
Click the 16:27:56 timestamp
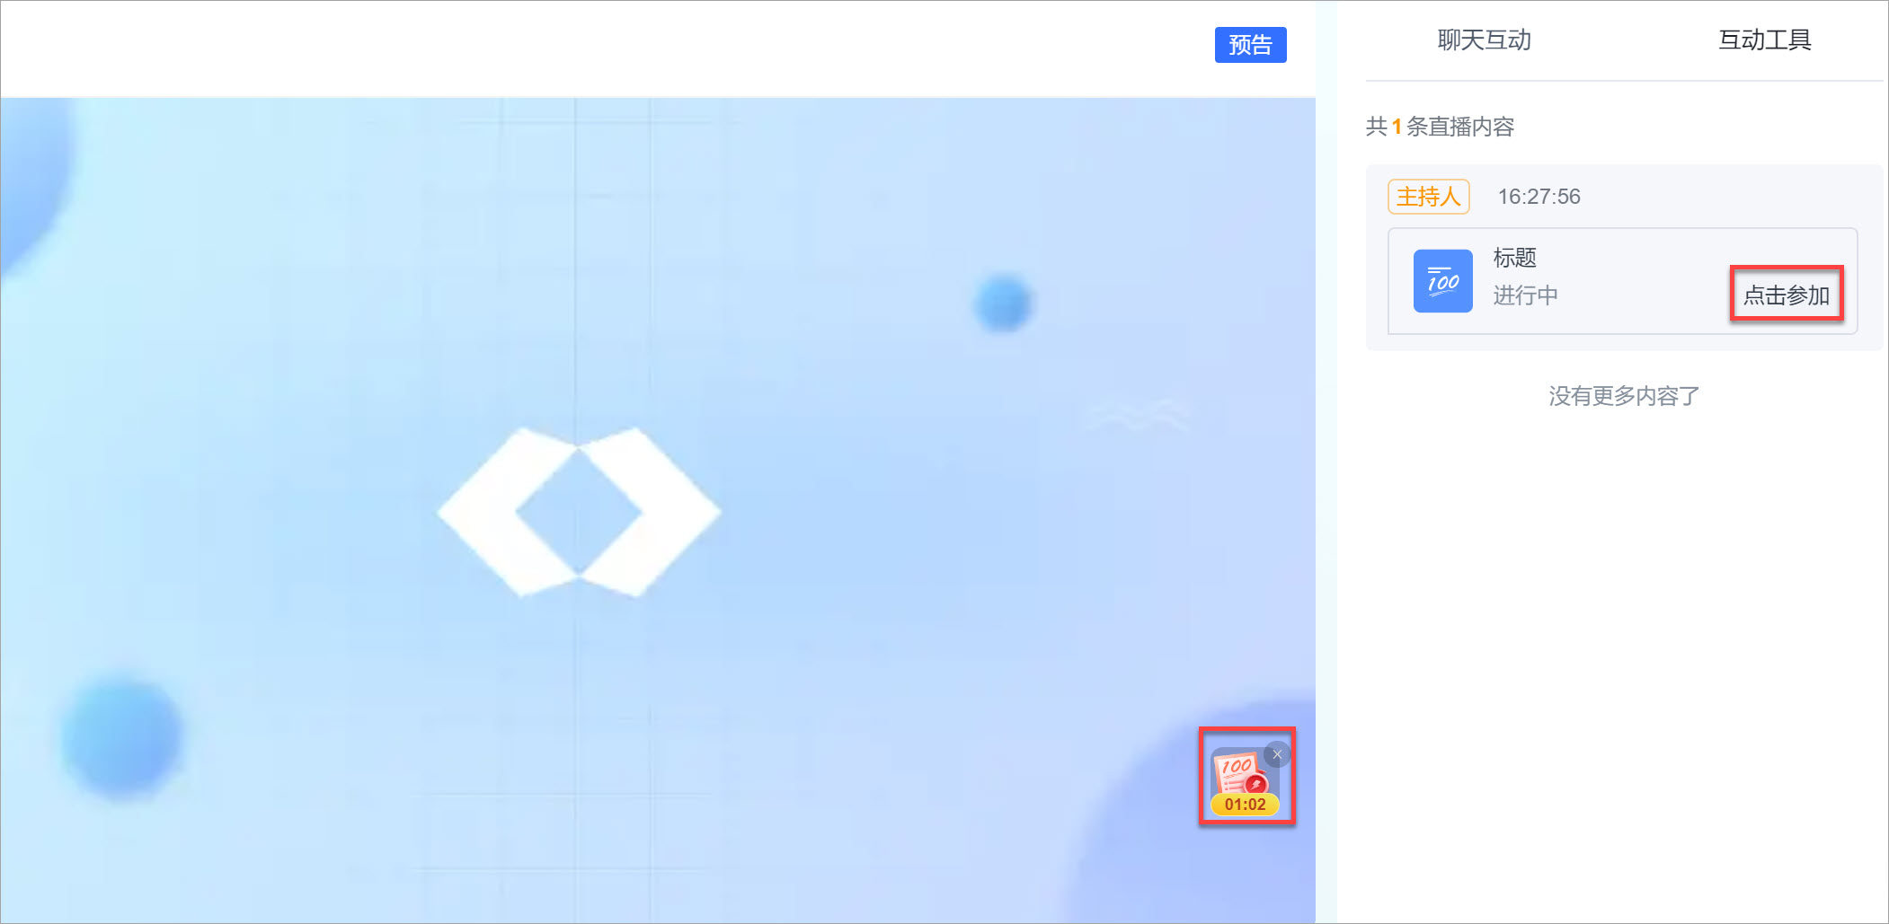click(x=1539, y=197)
